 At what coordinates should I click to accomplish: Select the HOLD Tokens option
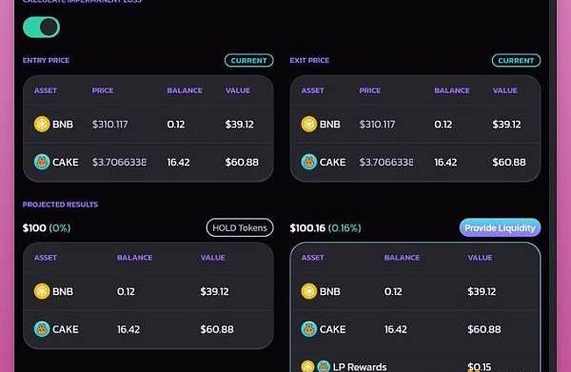coord(240,227)
